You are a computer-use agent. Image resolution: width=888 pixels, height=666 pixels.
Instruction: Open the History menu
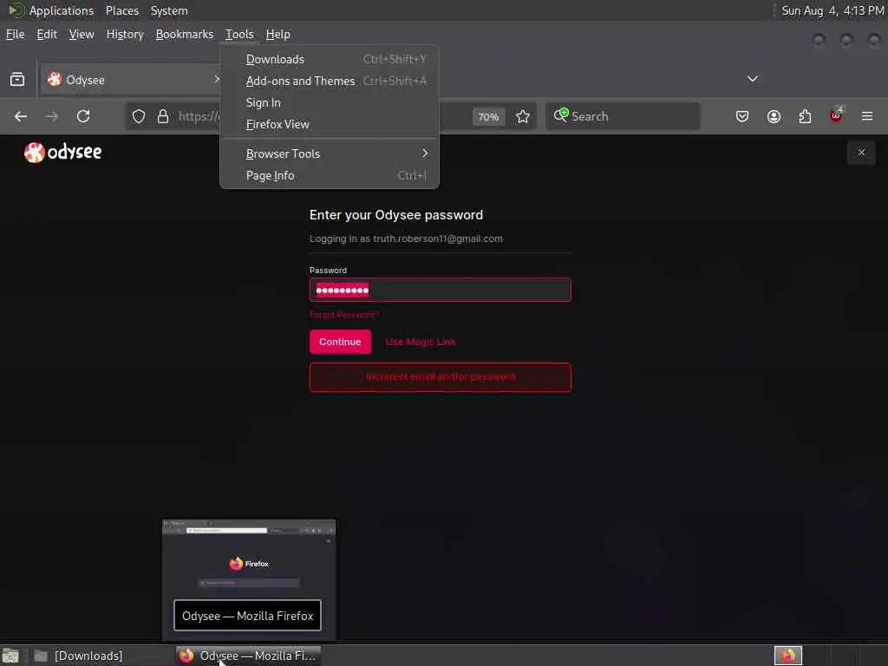(x=125, y=34)
